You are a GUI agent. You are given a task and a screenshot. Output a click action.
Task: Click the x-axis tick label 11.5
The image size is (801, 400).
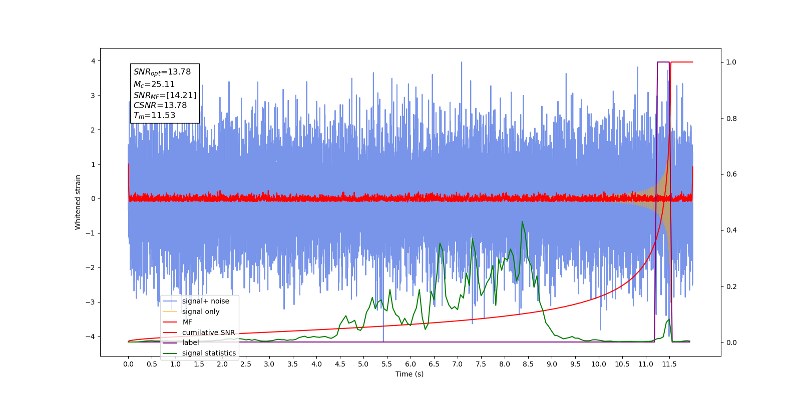[x=669, y=364]
